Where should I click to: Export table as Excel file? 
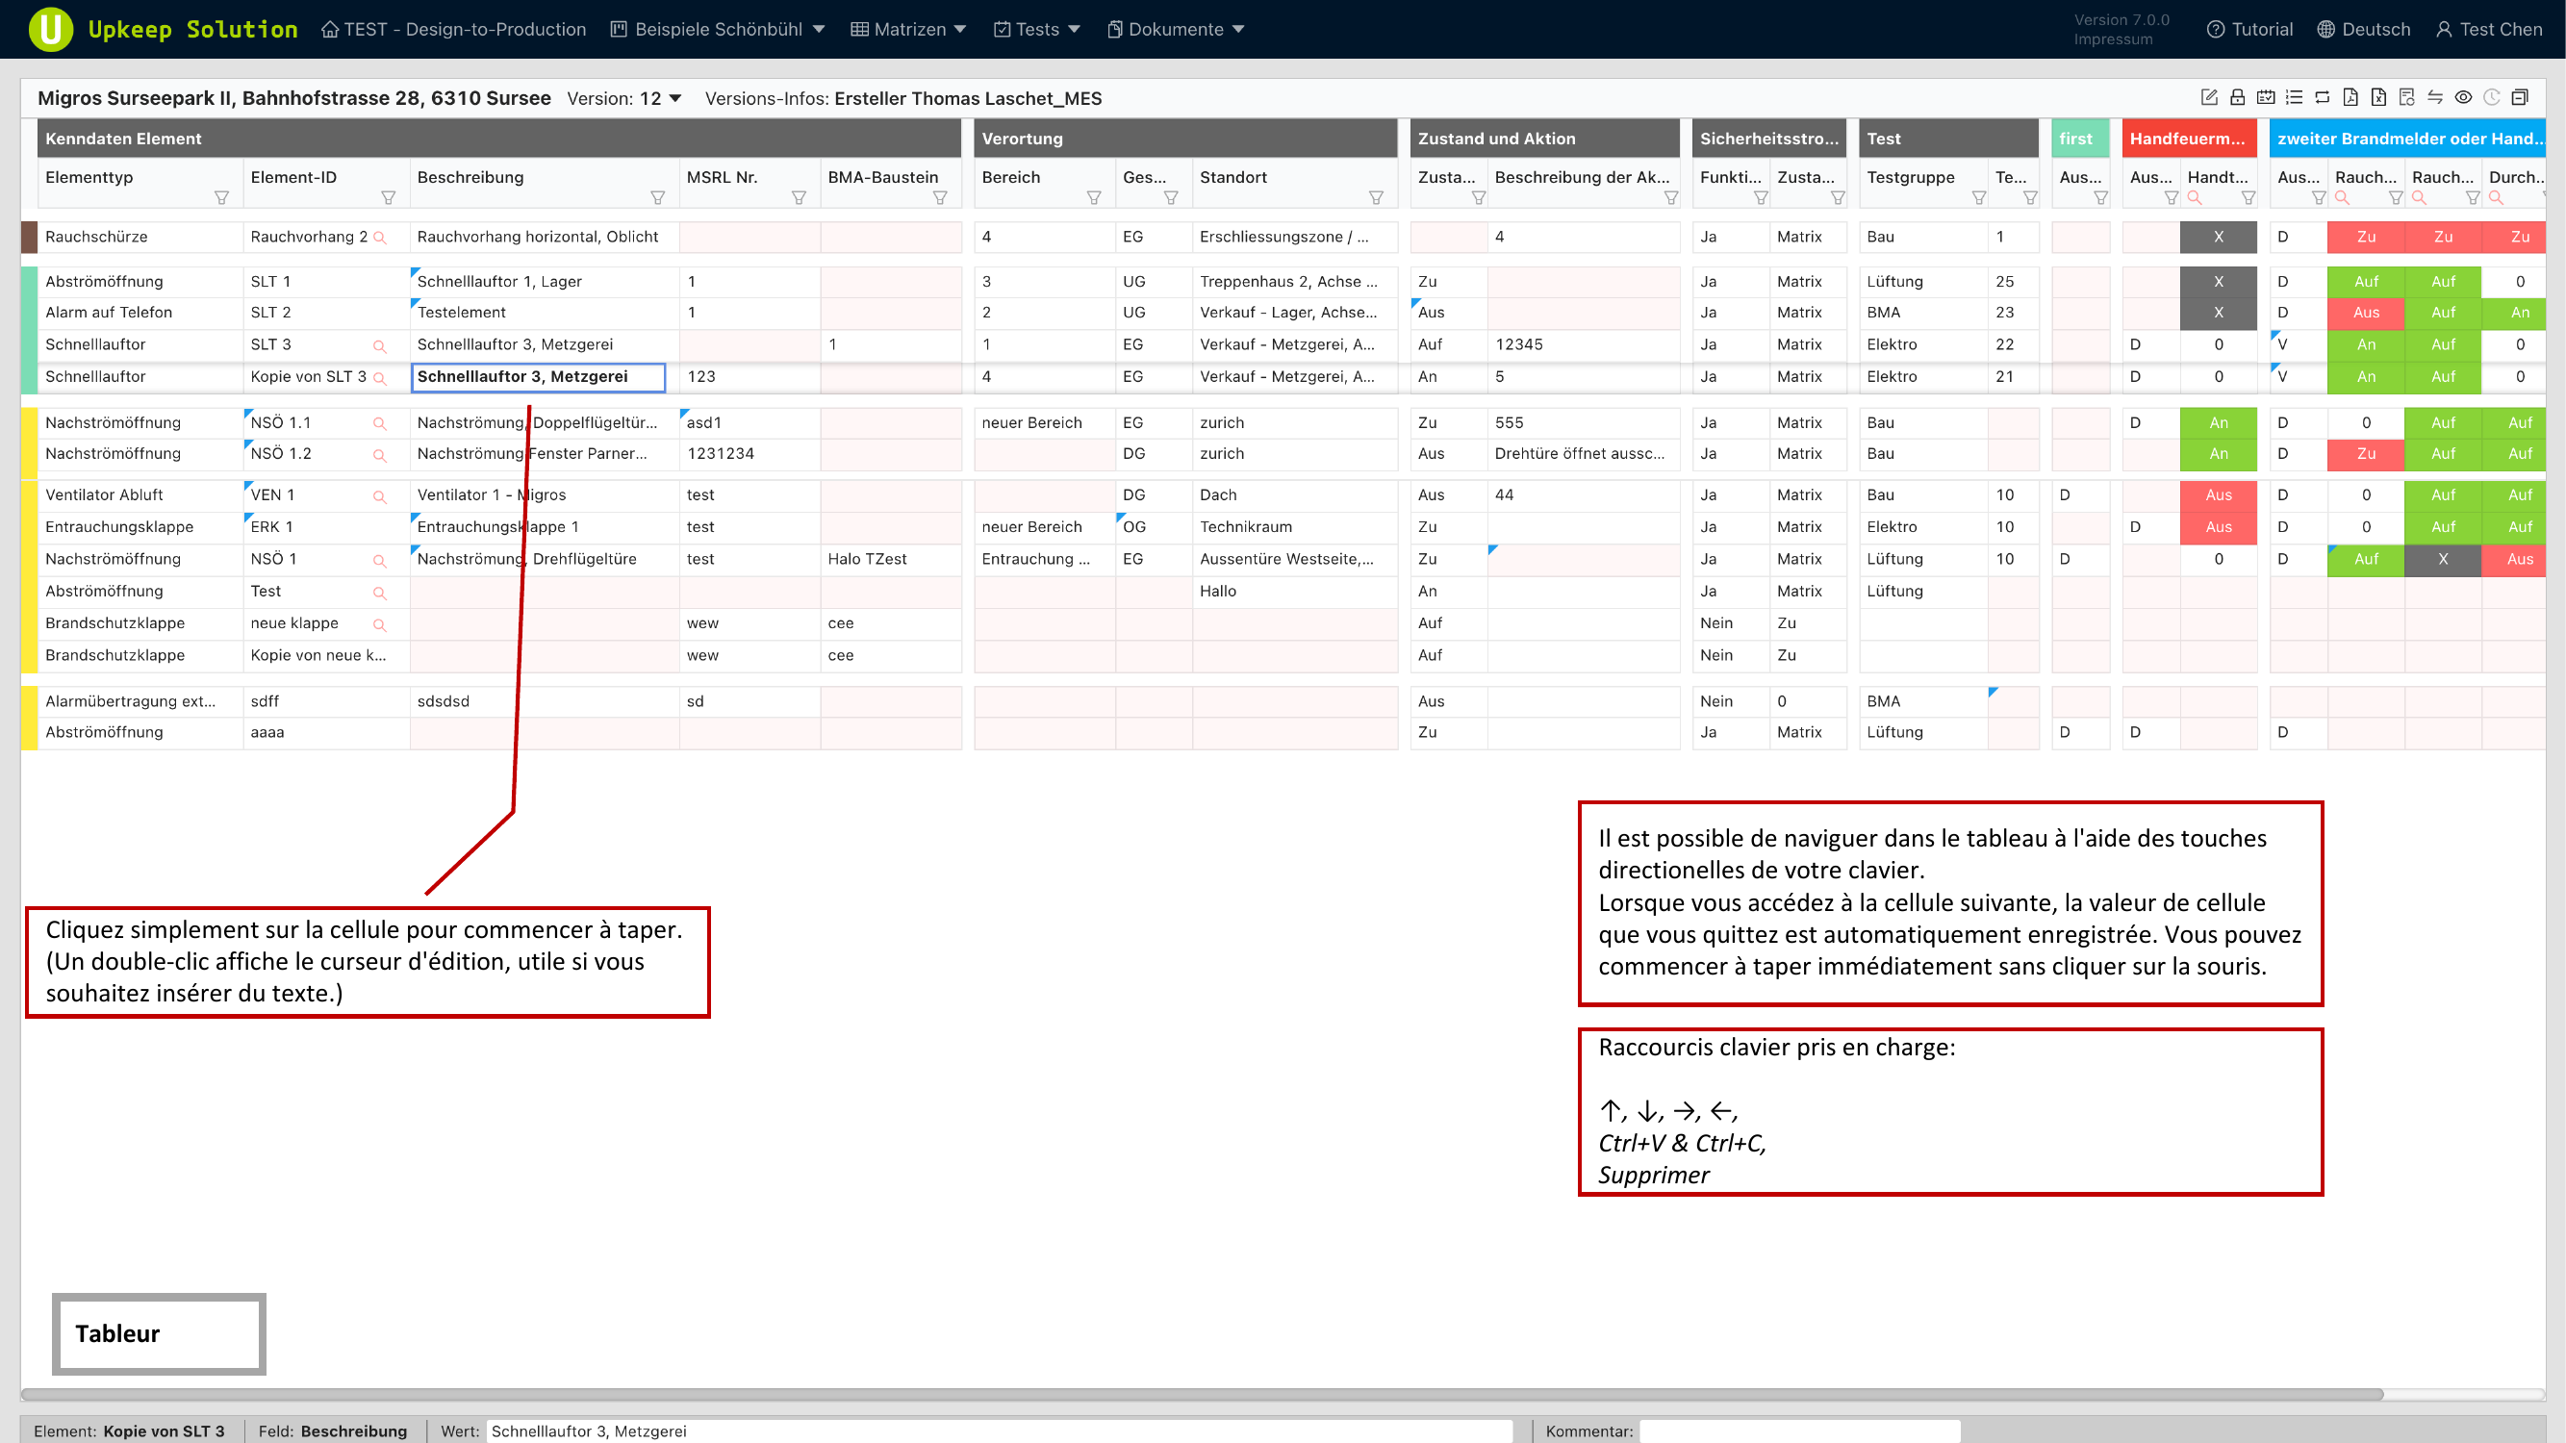[2378, 96]
